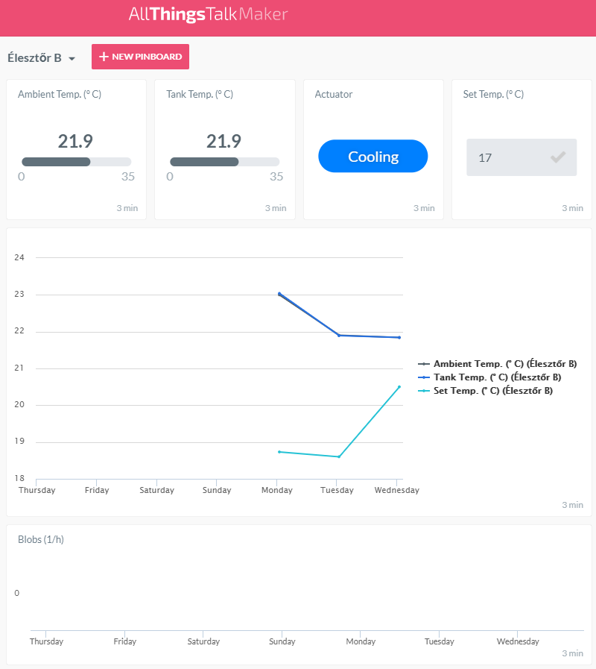Click the caret arrow beside Élesztőr B
This screenshot has width=596, height=669.
point(72,58)
